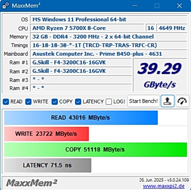Click the READ 43016 MByte/s result bar
Image resolution: width=191 pixels, height=190 pixels.
pyautogui.click(x=81, y=118)
